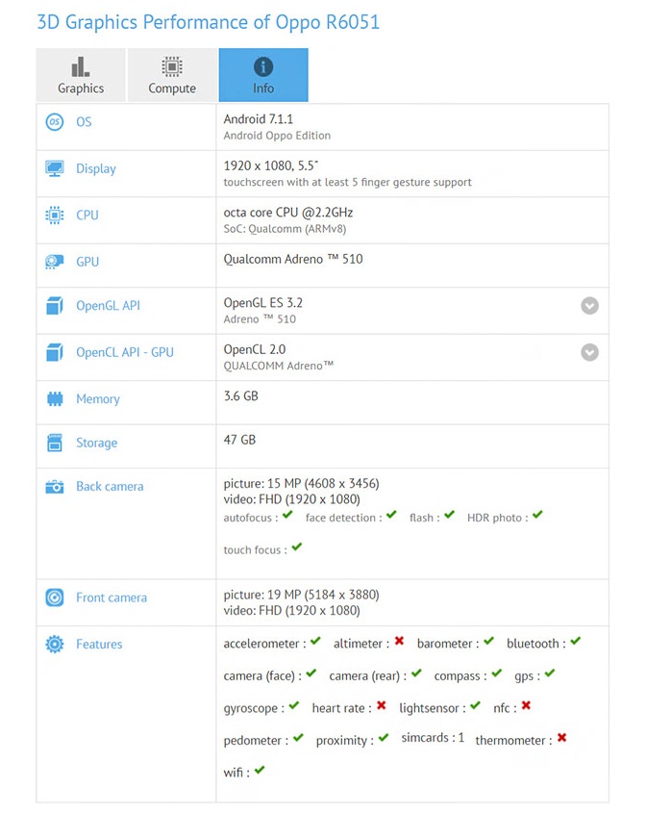Switch to the Graphics tab
Image resolution: width=671 pixels, height=813 pixels.
[x=81, y=75]
